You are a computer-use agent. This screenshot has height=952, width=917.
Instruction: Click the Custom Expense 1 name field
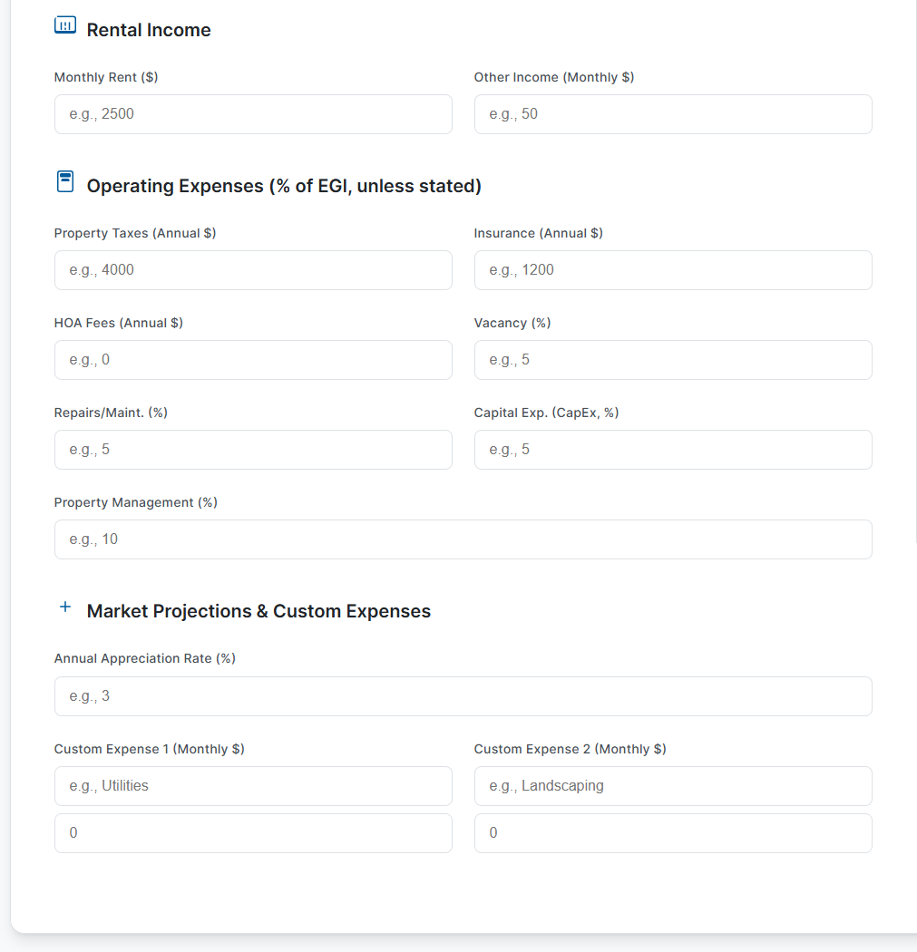pyautogui.click(x=253, y=786)
